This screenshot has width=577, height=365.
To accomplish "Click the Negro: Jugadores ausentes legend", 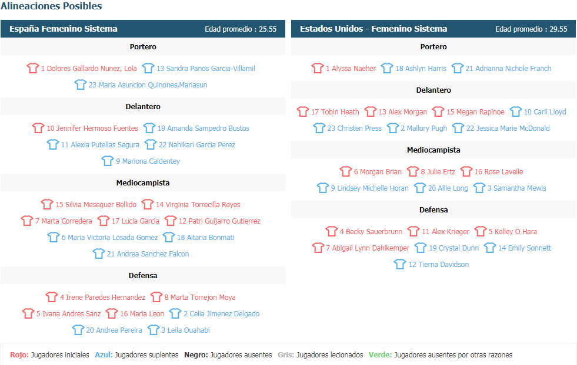I will point(228,354).
